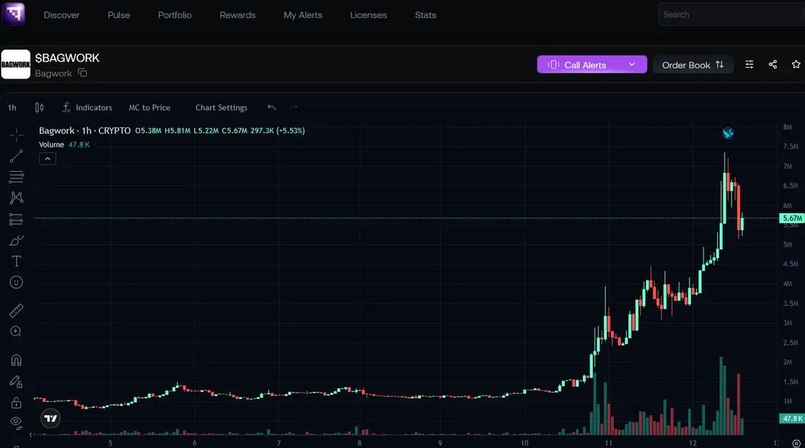Click the TradingView logo badge
This screenshot has height=448, width=805.
point(51,418)
